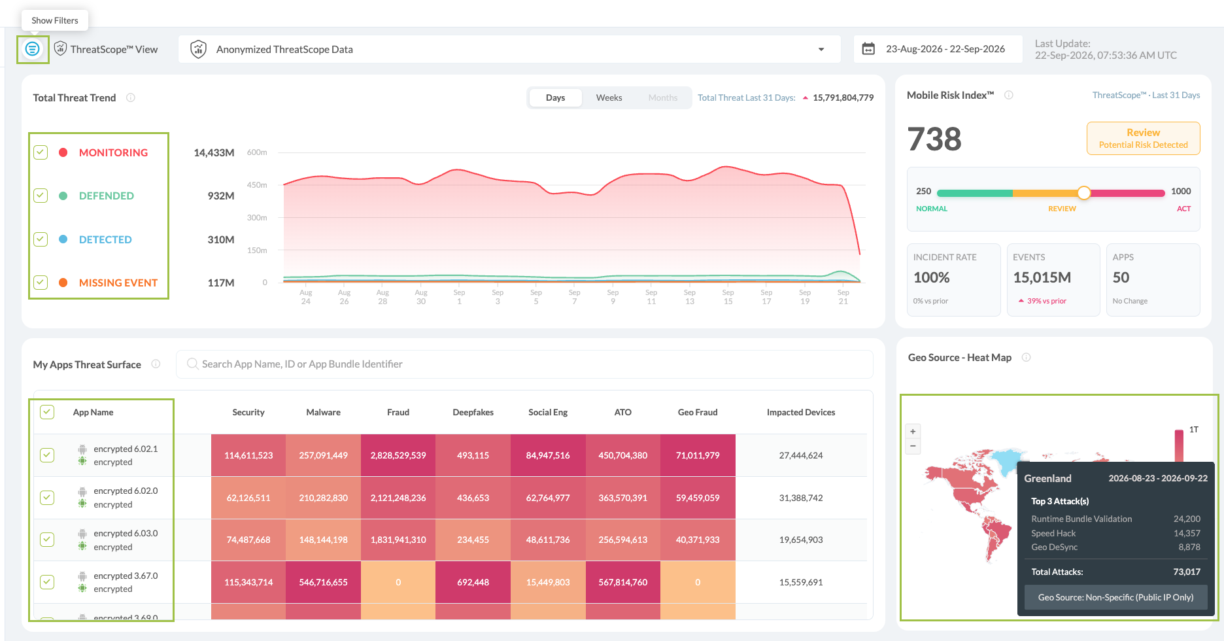Viewport: 1224px width, 641px height.
Task: Click Android icon for encrypted 6.02.1
Action: [x=82, y=449]
